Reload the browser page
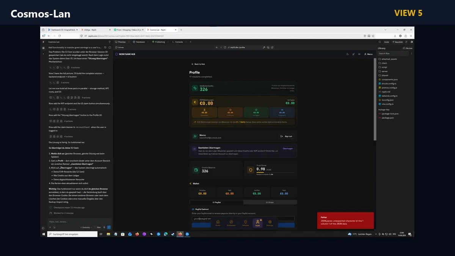Viewport: 455px width, 256px height. pos(60,36)
